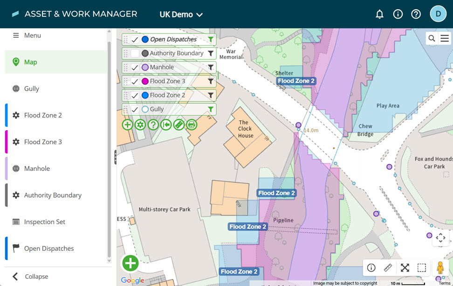Enable the Authority Boundary layer checkbox

pyautogui.click(x=135, y=53)
